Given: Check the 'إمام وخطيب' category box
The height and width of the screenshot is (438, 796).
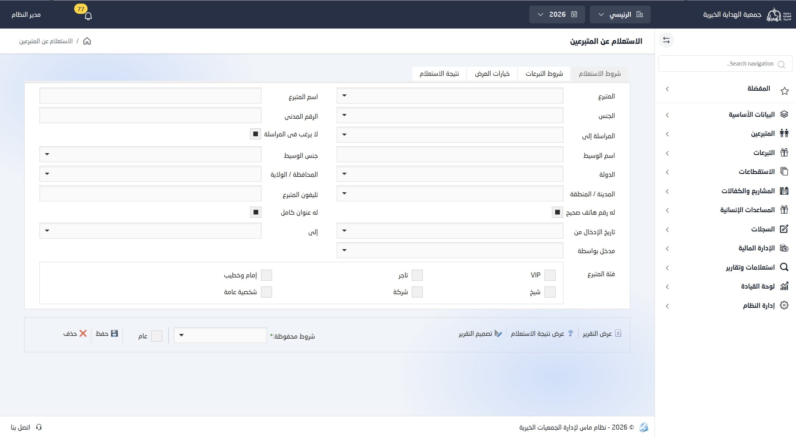Looking at the screenshot, I should pos(266,275).
